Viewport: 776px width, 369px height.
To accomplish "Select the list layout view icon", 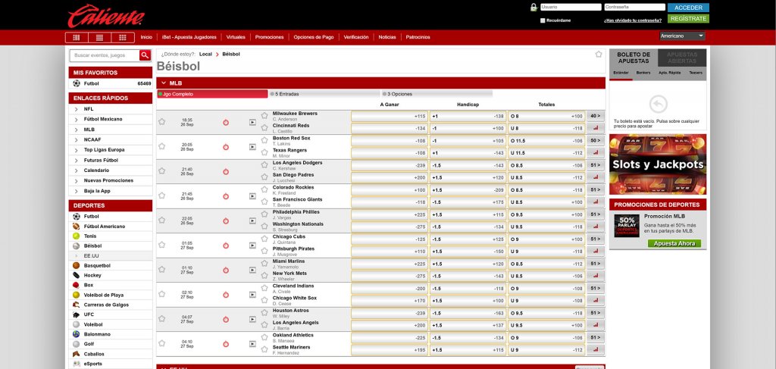I will pos(99,37).
